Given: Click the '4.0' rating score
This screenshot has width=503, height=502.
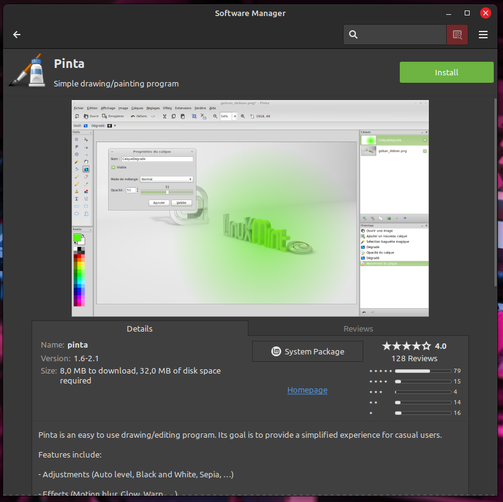Looking at the screenshot, I should pyautogui.click(x=441, y=346).
